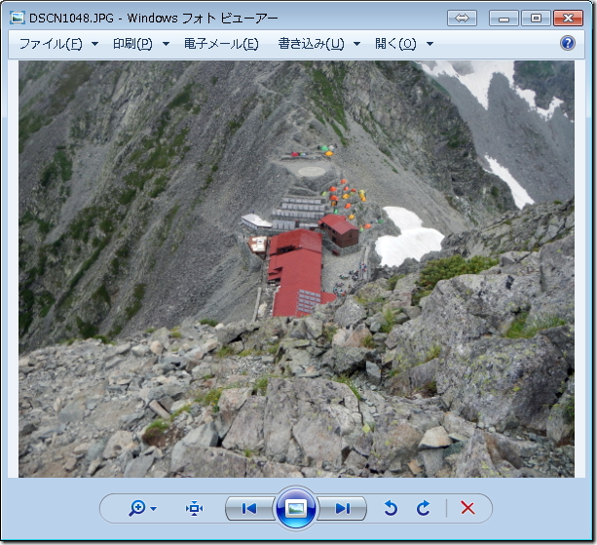The image size is (597, 545).
Task: Click the double-arrow button in title bar
Action: tap(462, 18)
